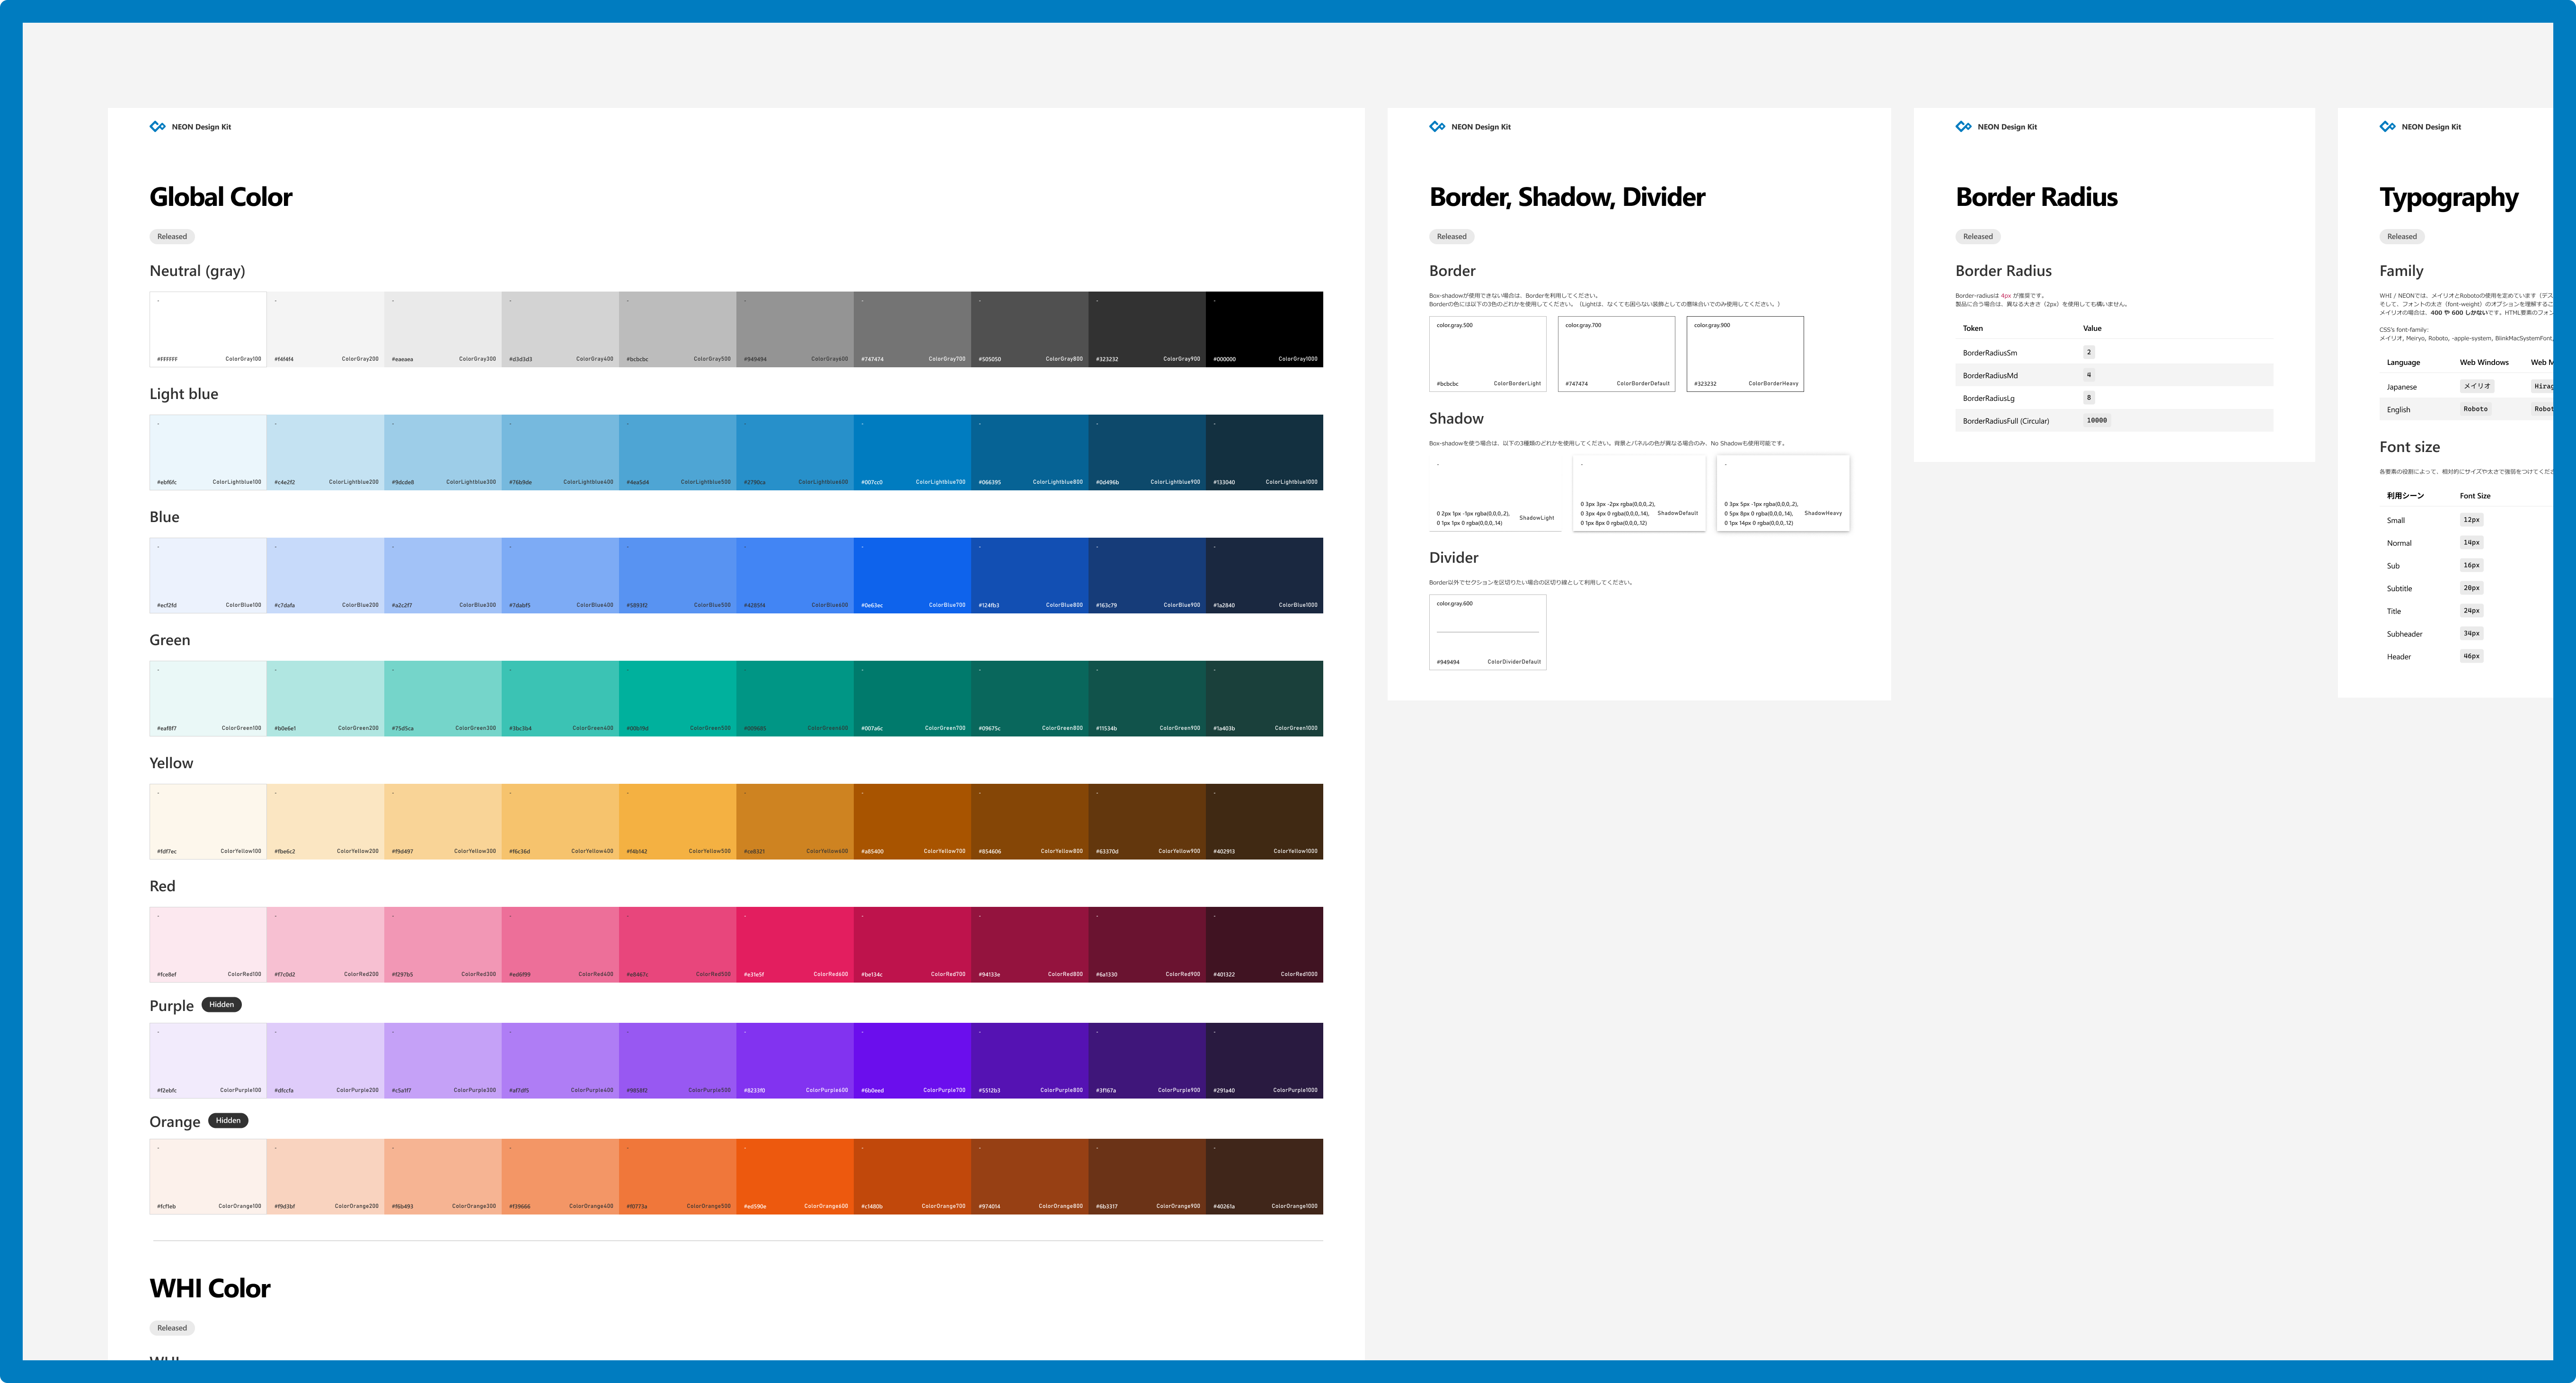Select the ColorGreen800 swatch
This screenshot has width=2576, height=1383.
tap(1030, 698)
